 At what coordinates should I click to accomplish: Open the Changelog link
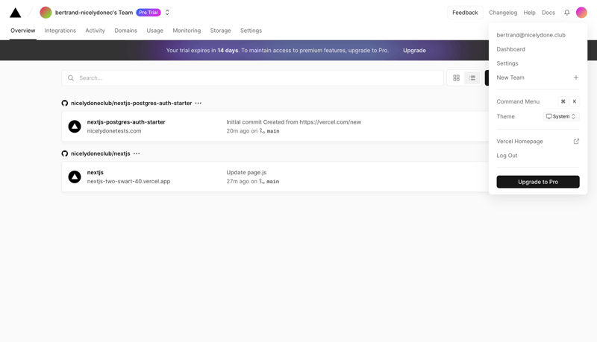(503, 13)
